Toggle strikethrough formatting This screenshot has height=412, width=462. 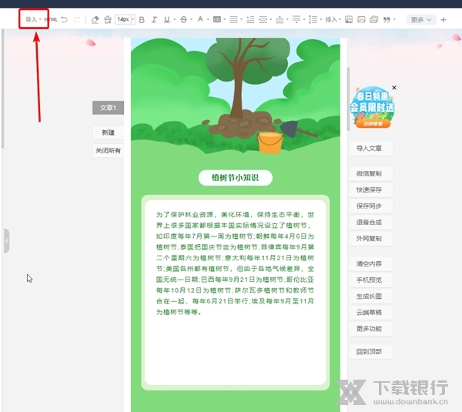point(183,19)
